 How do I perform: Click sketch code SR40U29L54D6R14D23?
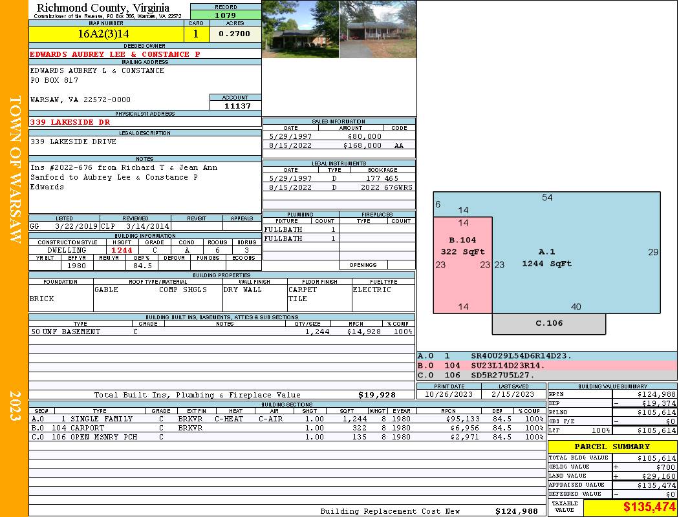[x=521, y=356]
